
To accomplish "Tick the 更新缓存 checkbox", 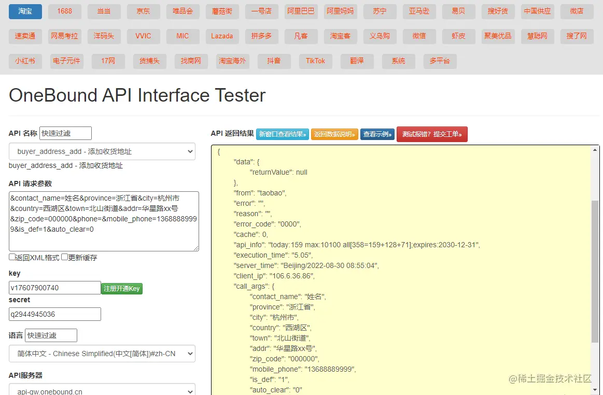I will click(65, 257).
